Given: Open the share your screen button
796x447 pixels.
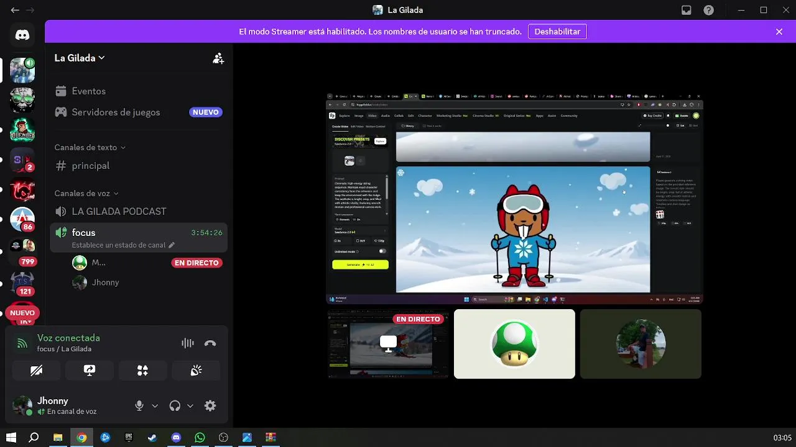Looking at the screenshot, I should pos(90,371).
